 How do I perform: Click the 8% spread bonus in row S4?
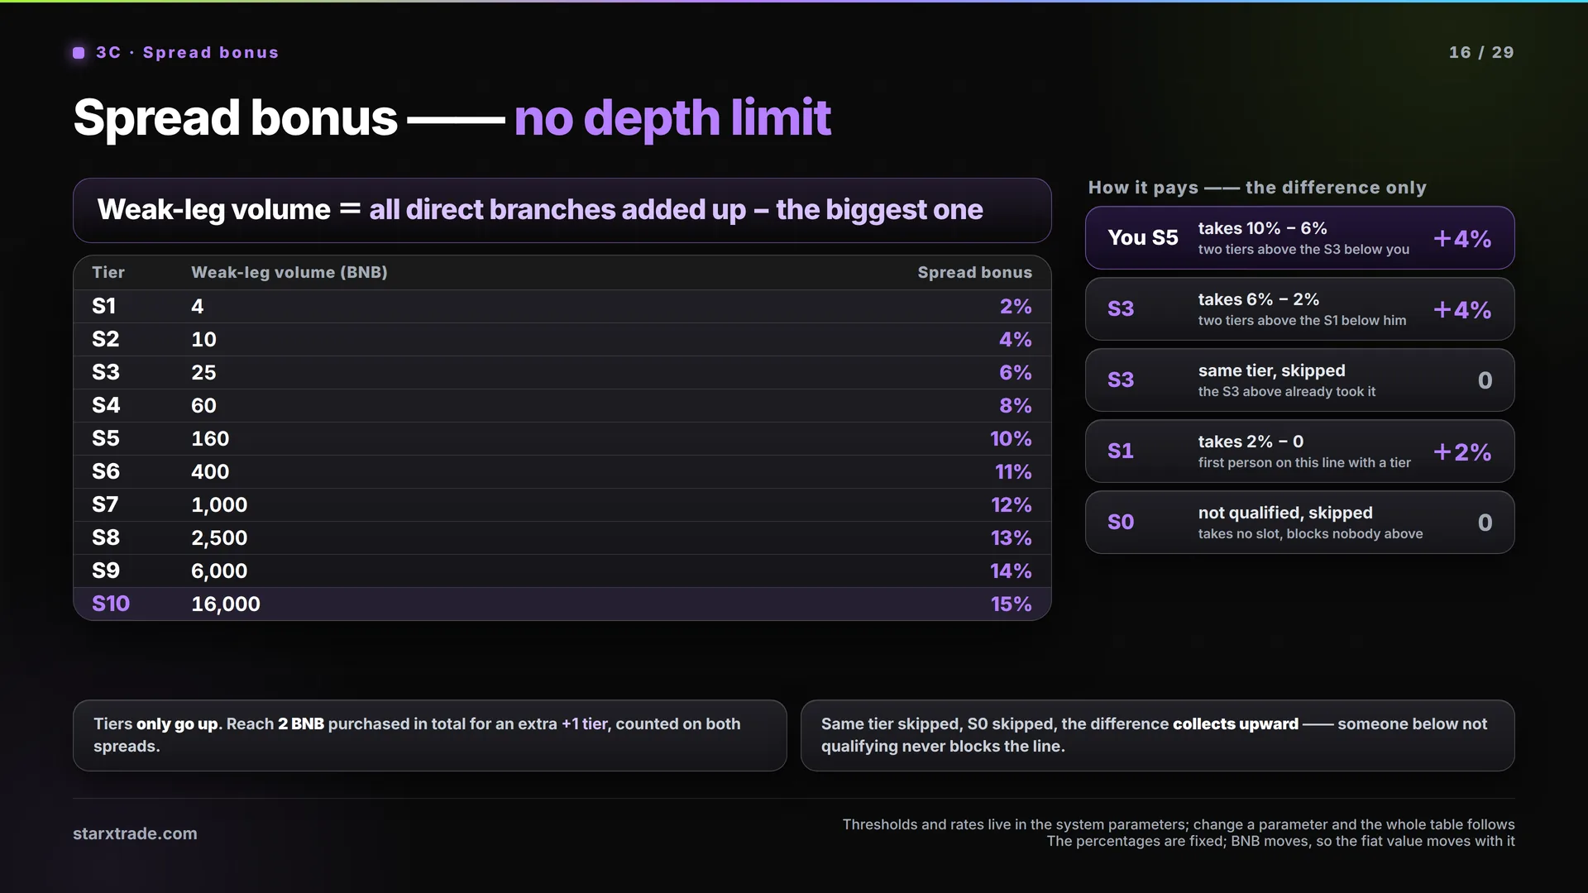1015,405
